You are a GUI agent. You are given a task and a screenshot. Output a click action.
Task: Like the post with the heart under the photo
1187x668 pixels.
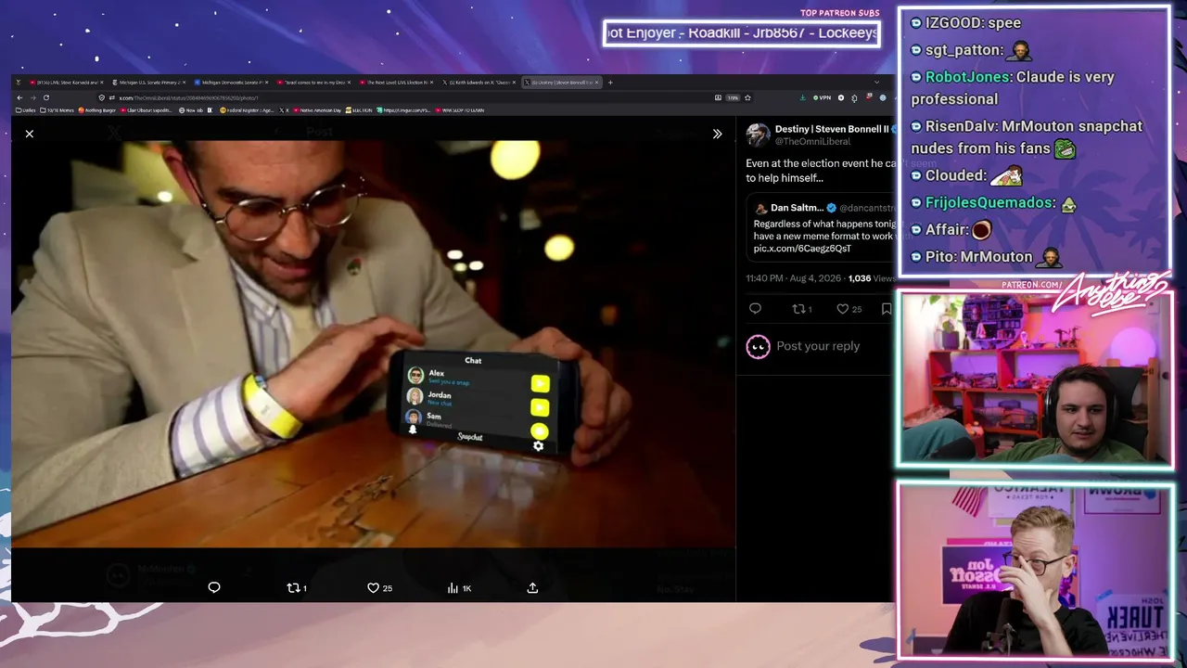(x=379, y=587)
